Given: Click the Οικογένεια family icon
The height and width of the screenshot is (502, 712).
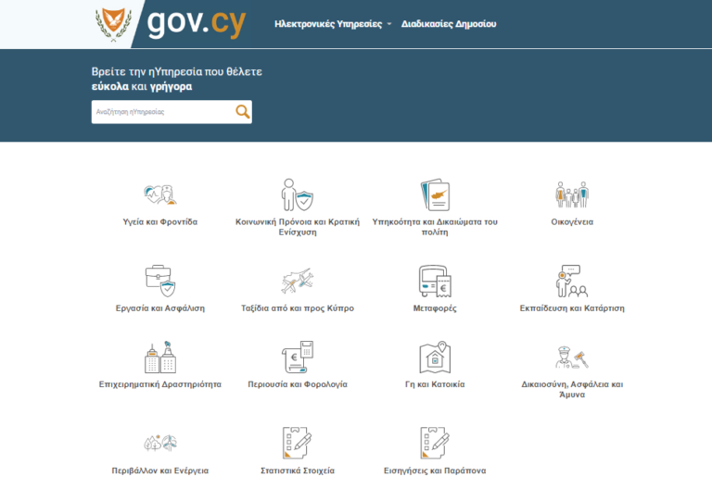Looking at the screenshot, I should (x=571, y=195).
